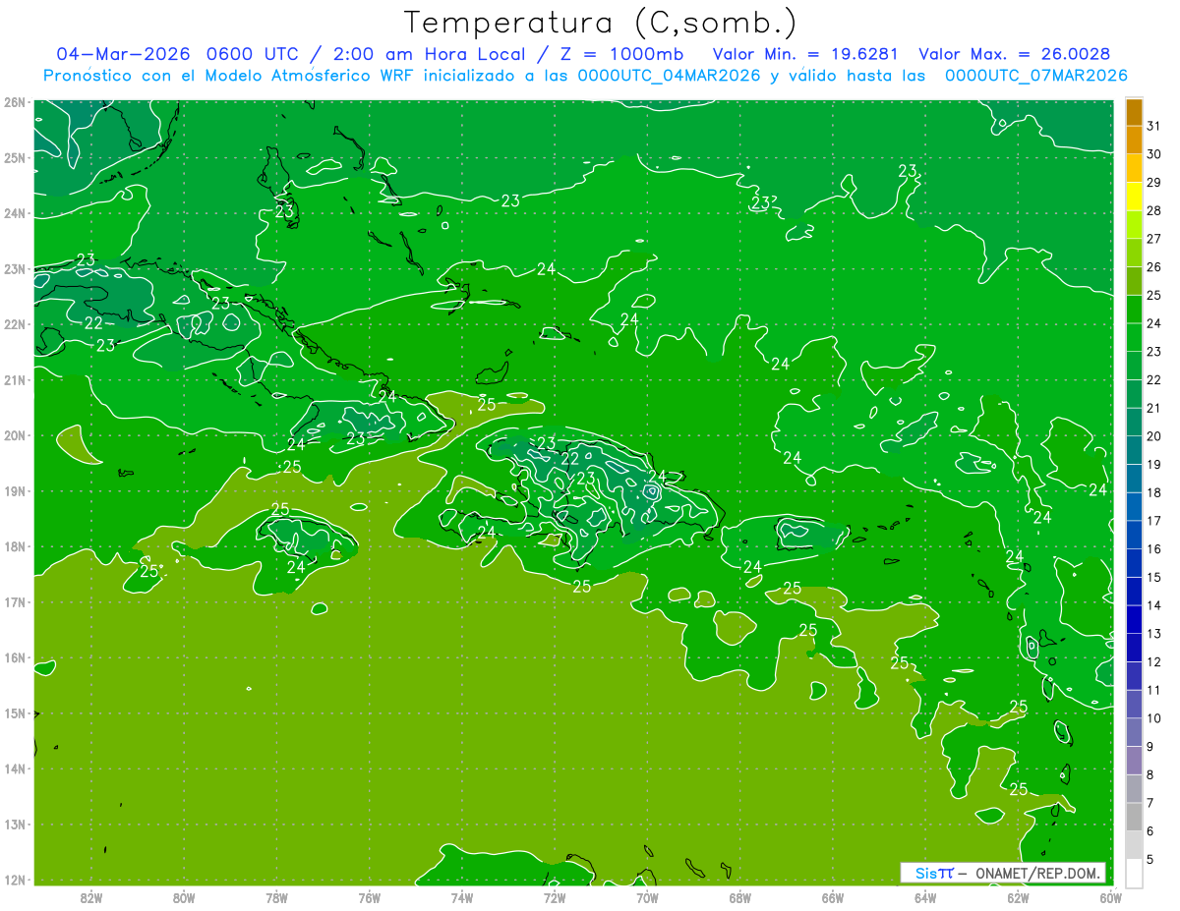The height and width of the screenshot is (911, 1180).
Task: Click legend swatch between 16 and 17
Action: tap(1134, 535)
